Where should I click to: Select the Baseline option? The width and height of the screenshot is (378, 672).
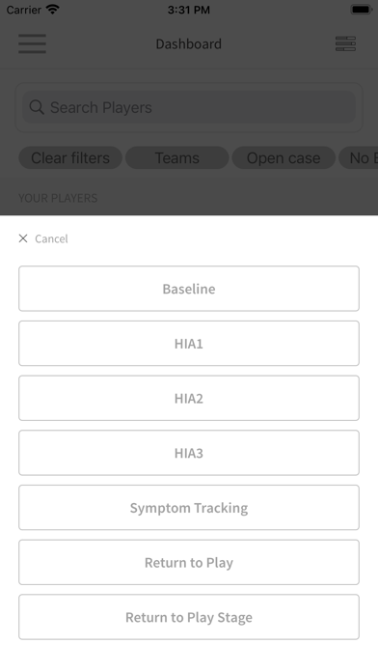(x=189, y=289)
